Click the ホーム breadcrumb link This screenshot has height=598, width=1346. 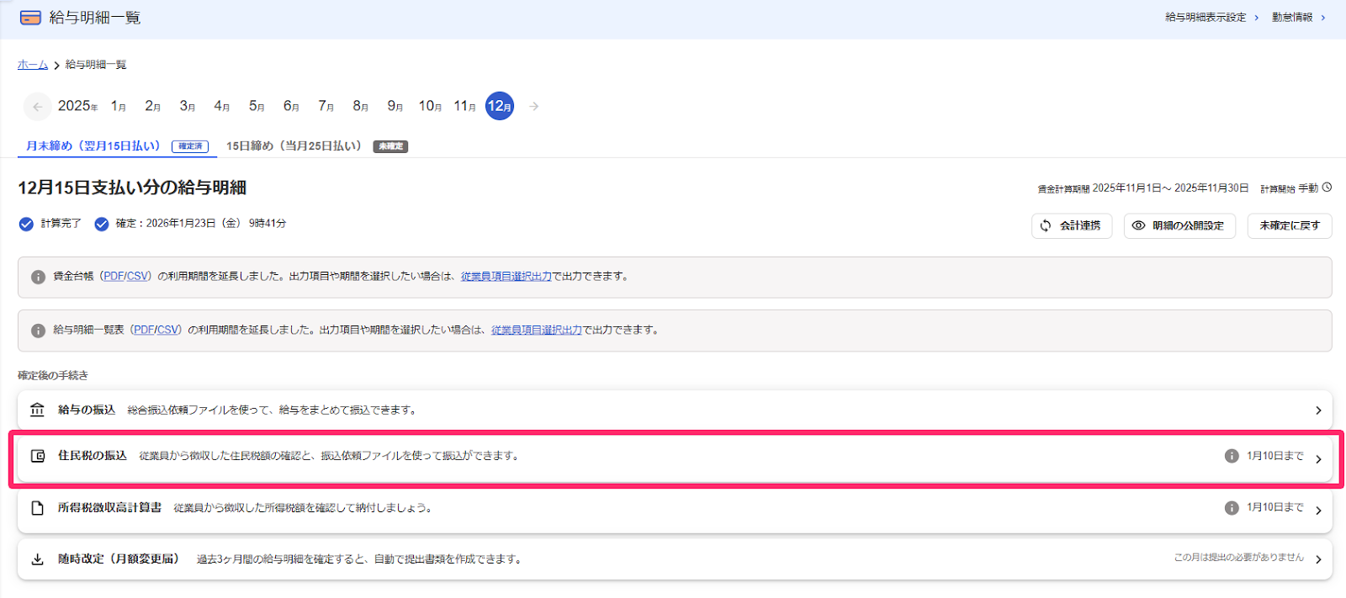coord(33,65)
